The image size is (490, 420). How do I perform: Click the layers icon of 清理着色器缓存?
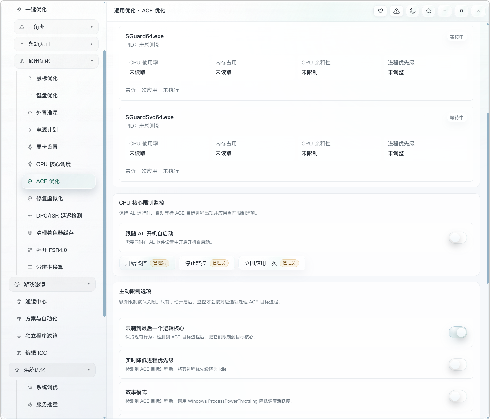pyautogui.click(x=30, y=233)
